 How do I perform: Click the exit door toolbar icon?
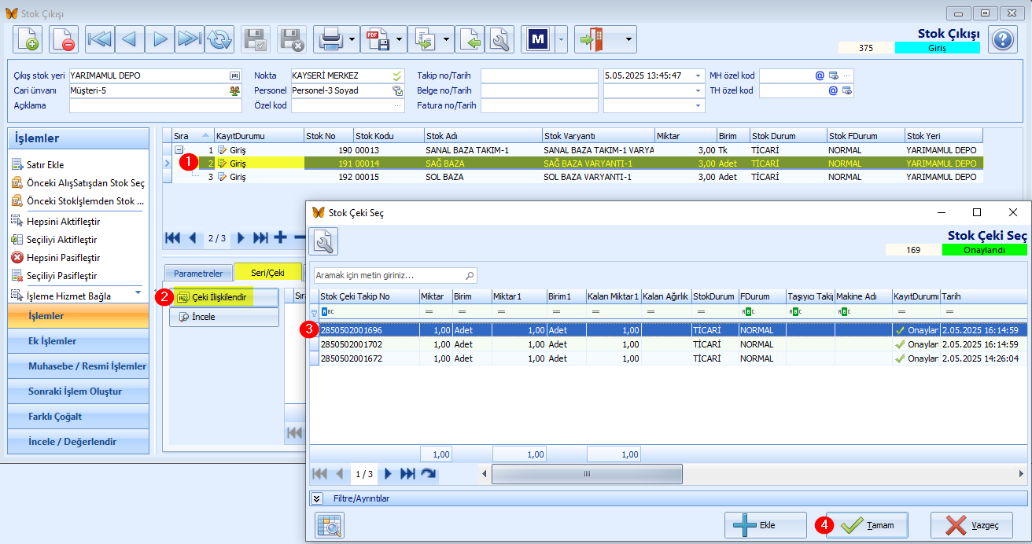594,39
